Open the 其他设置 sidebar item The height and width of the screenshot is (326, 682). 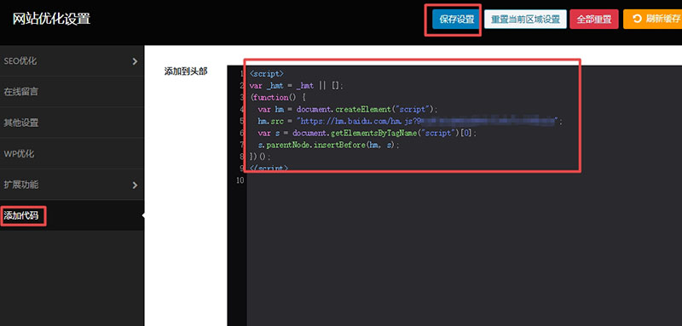coord(72,123)
